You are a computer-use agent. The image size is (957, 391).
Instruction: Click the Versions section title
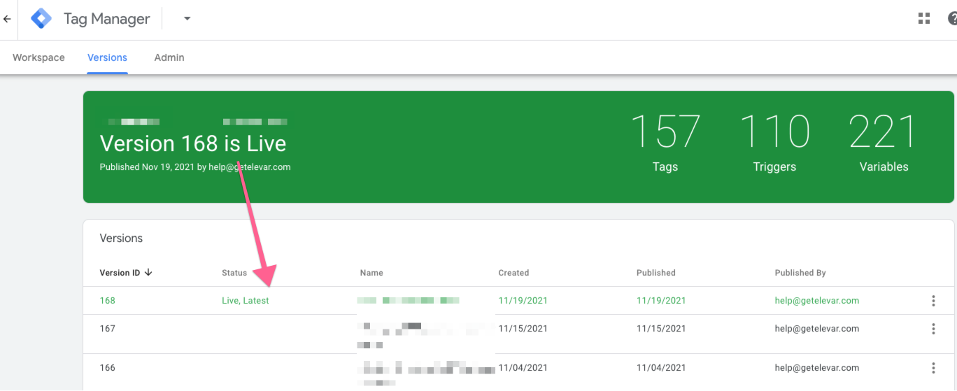pos(121,239)
